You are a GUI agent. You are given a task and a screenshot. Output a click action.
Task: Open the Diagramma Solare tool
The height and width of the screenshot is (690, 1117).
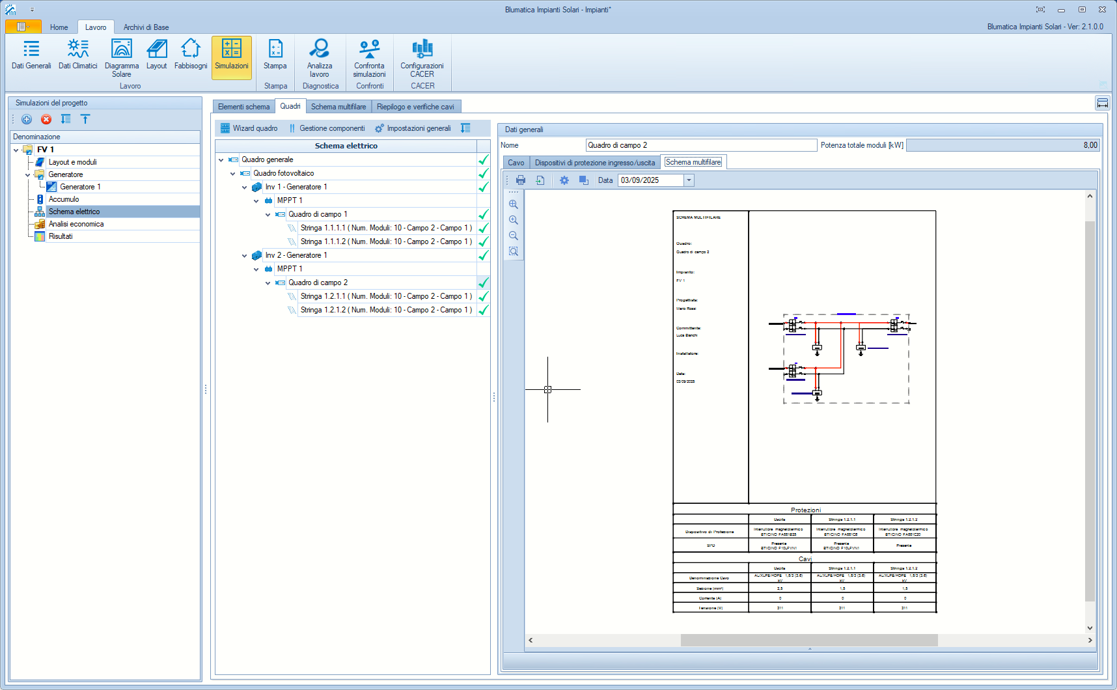point(121,57)
